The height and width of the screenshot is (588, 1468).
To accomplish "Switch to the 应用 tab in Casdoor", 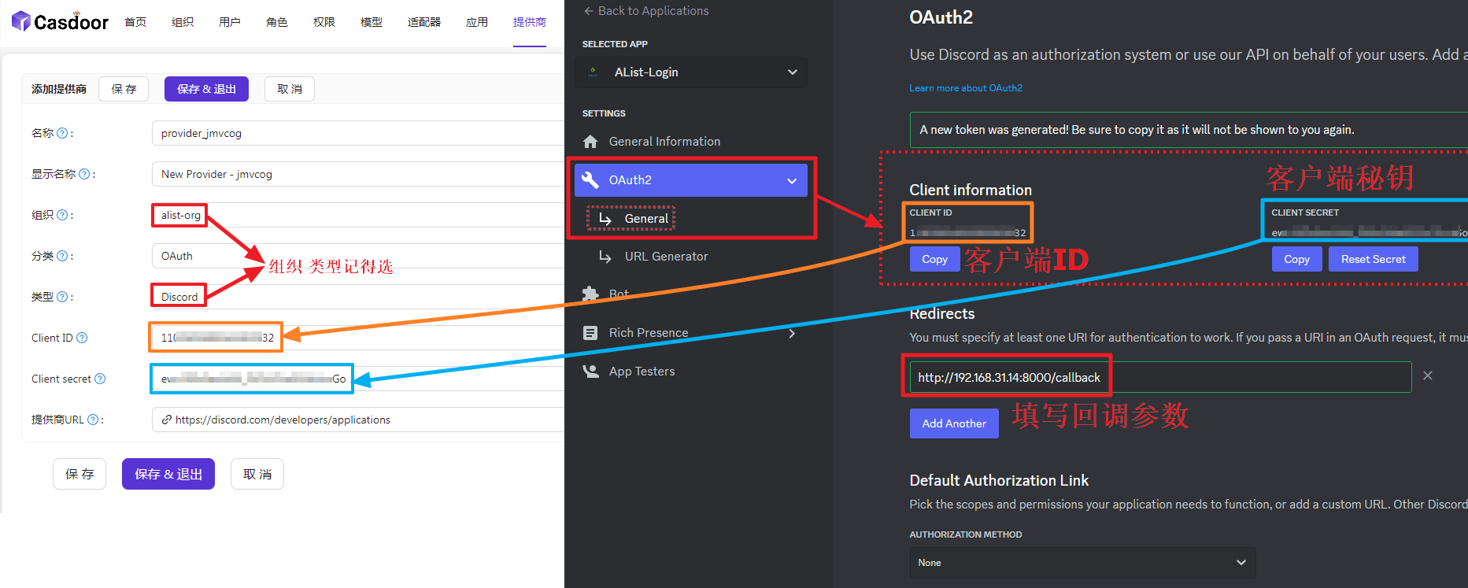I will (477, 22).
